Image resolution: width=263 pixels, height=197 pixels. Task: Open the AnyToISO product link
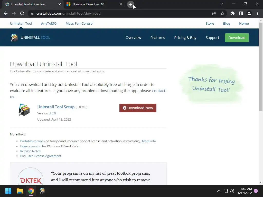pyautogui.click(x=49, y=23)
